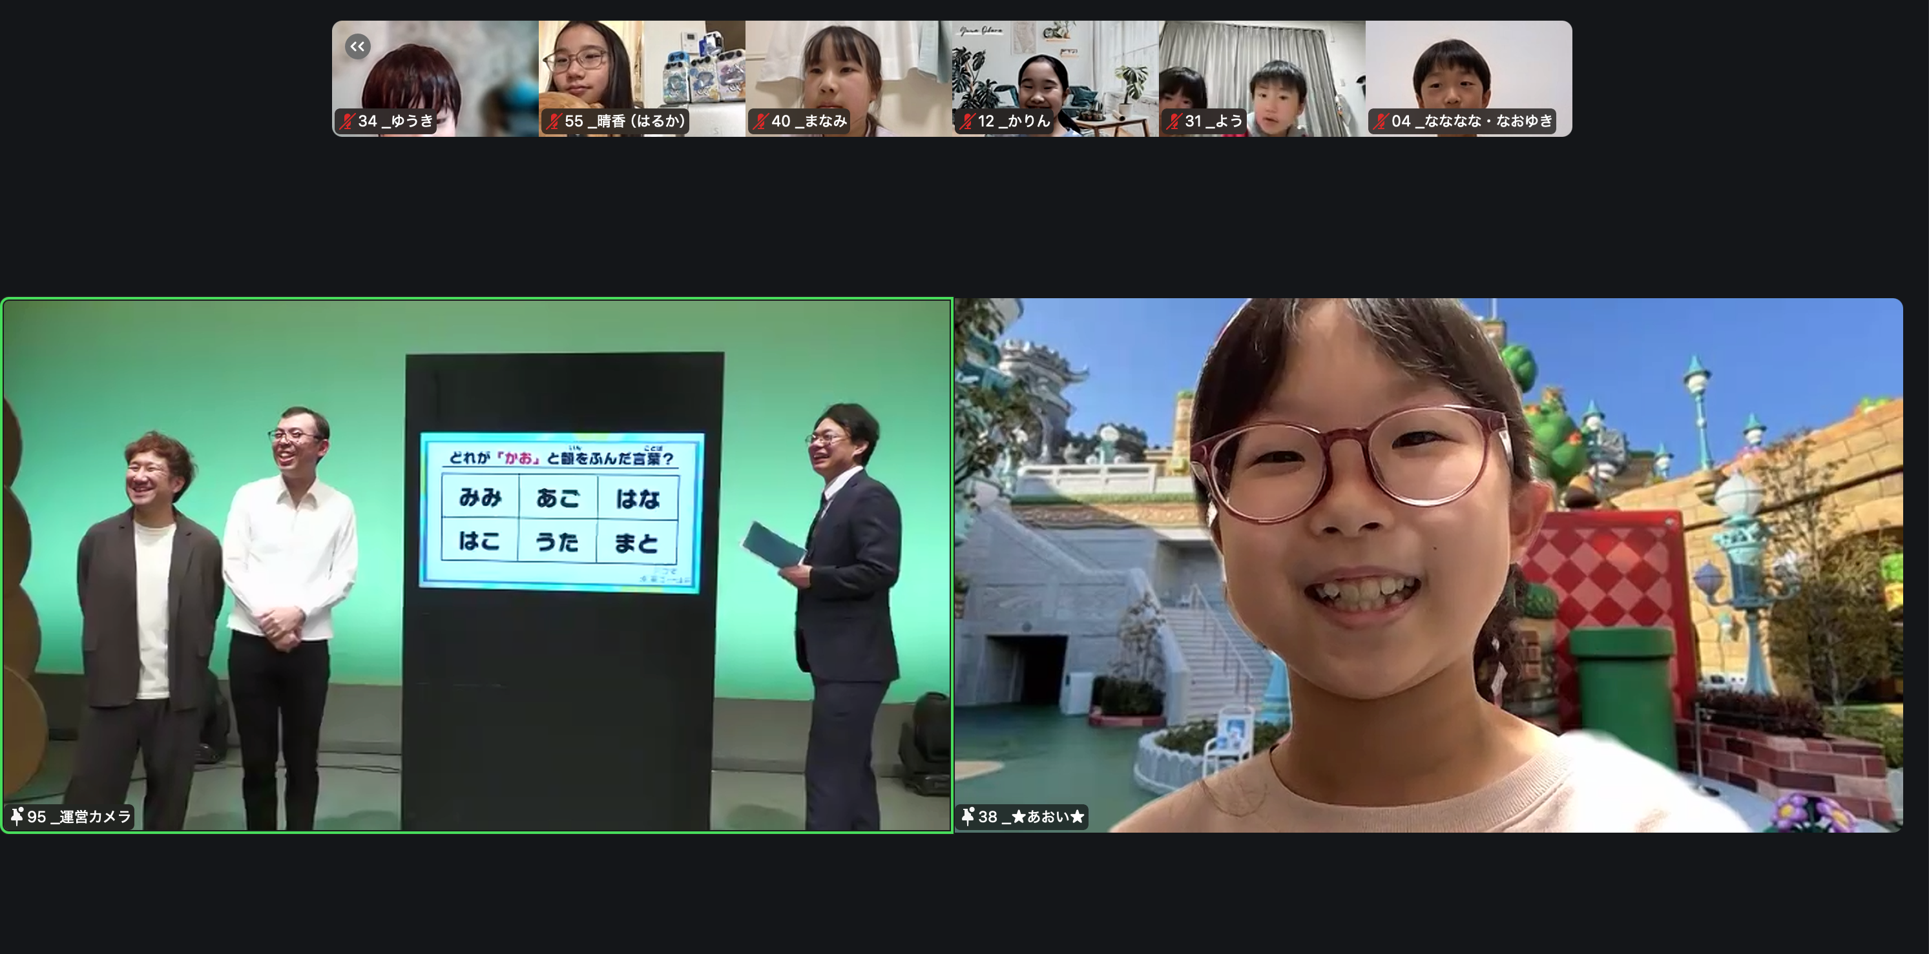This screenshot has width=1929, height=954.
Task: Select the 31_よう video thumbnail
Action: [1262, 71]
